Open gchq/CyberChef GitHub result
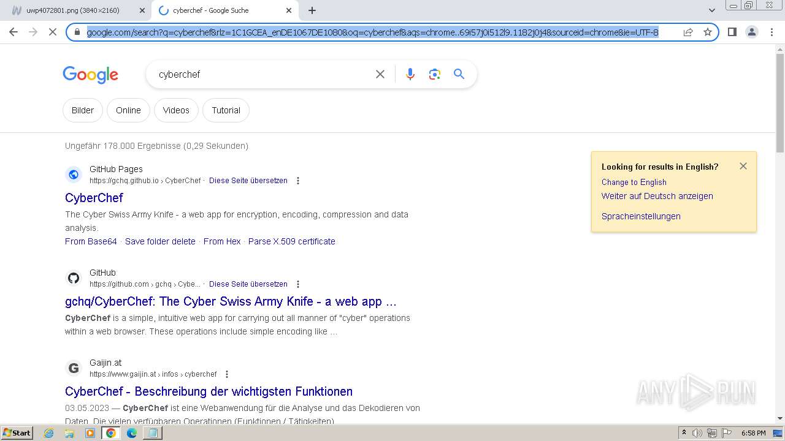 tap(231, 301)
